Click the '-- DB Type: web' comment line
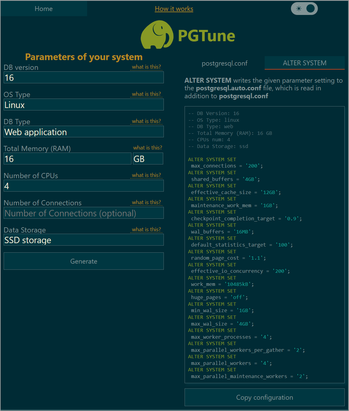349x411 pixels. 211,126
